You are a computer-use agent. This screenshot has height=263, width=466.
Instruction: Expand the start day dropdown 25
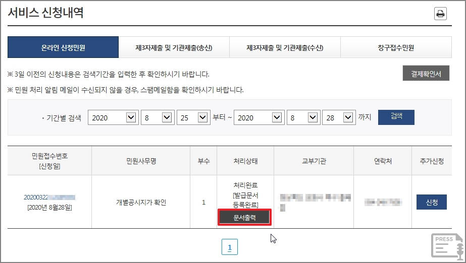pyautogui.click(x=193, y=117)
